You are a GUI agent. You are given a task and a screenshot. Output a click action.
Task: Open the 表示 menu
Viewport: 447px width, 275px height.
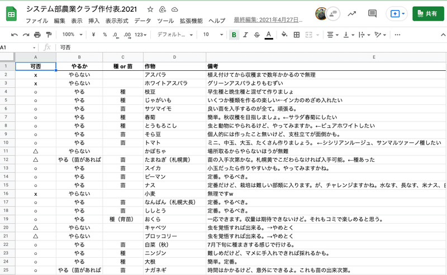[x=77, y=21]
